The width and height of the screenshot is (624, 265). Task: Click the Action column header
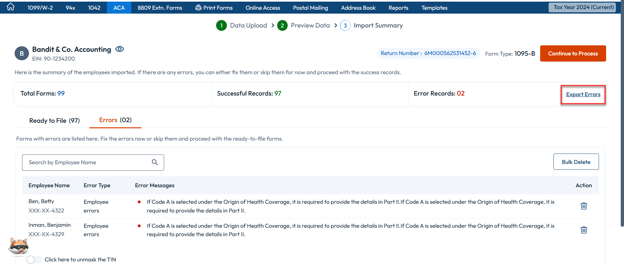click(584, 185)
